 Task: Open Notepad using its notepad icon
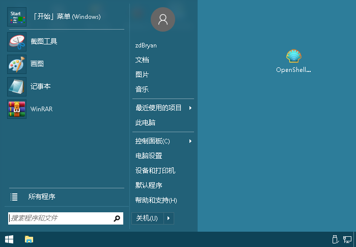click(x=17, y=87)
